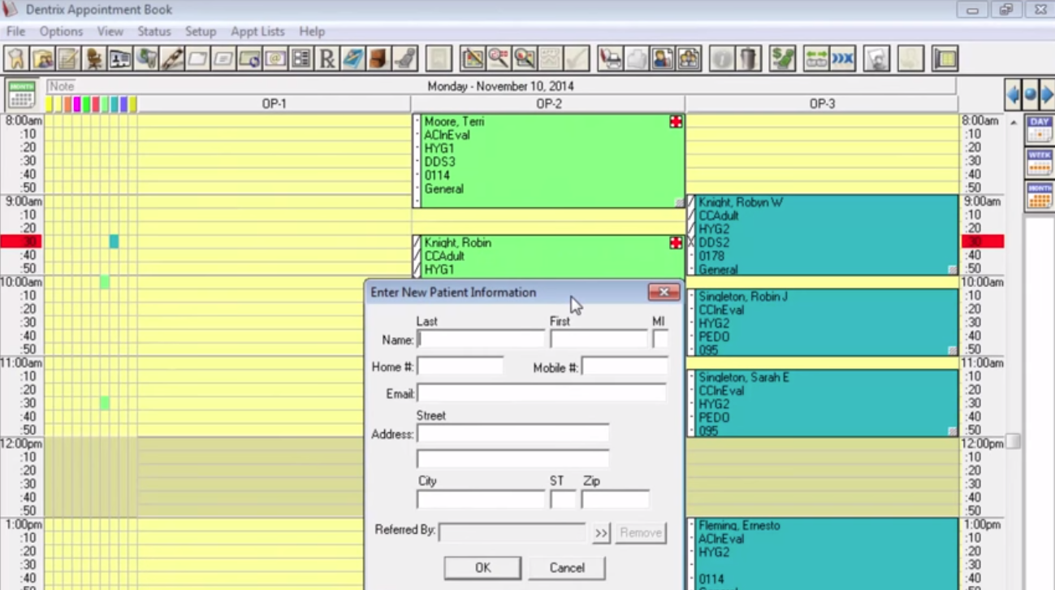Click the perio probe pen toolbar icon
Viewport: 1055px width, 590px height.
pos(172,59)
